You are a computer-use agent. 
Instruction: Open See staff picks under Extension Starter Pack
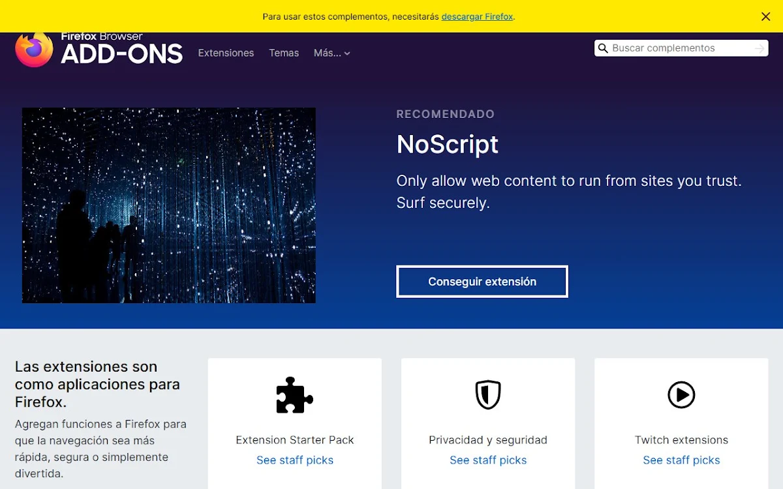[x=295, y=460]
